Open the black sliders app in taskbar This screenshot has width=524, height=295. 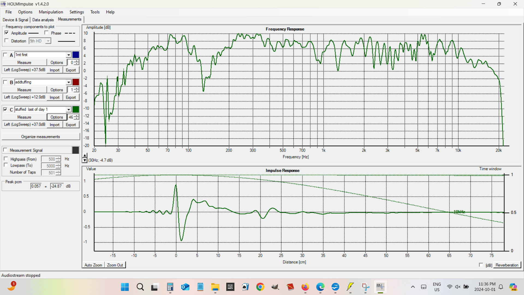tap(230, 287)
